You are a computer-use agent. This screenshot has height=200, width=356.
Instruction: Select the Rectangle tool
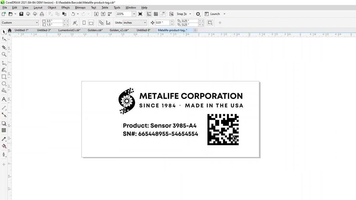(4, 77)
